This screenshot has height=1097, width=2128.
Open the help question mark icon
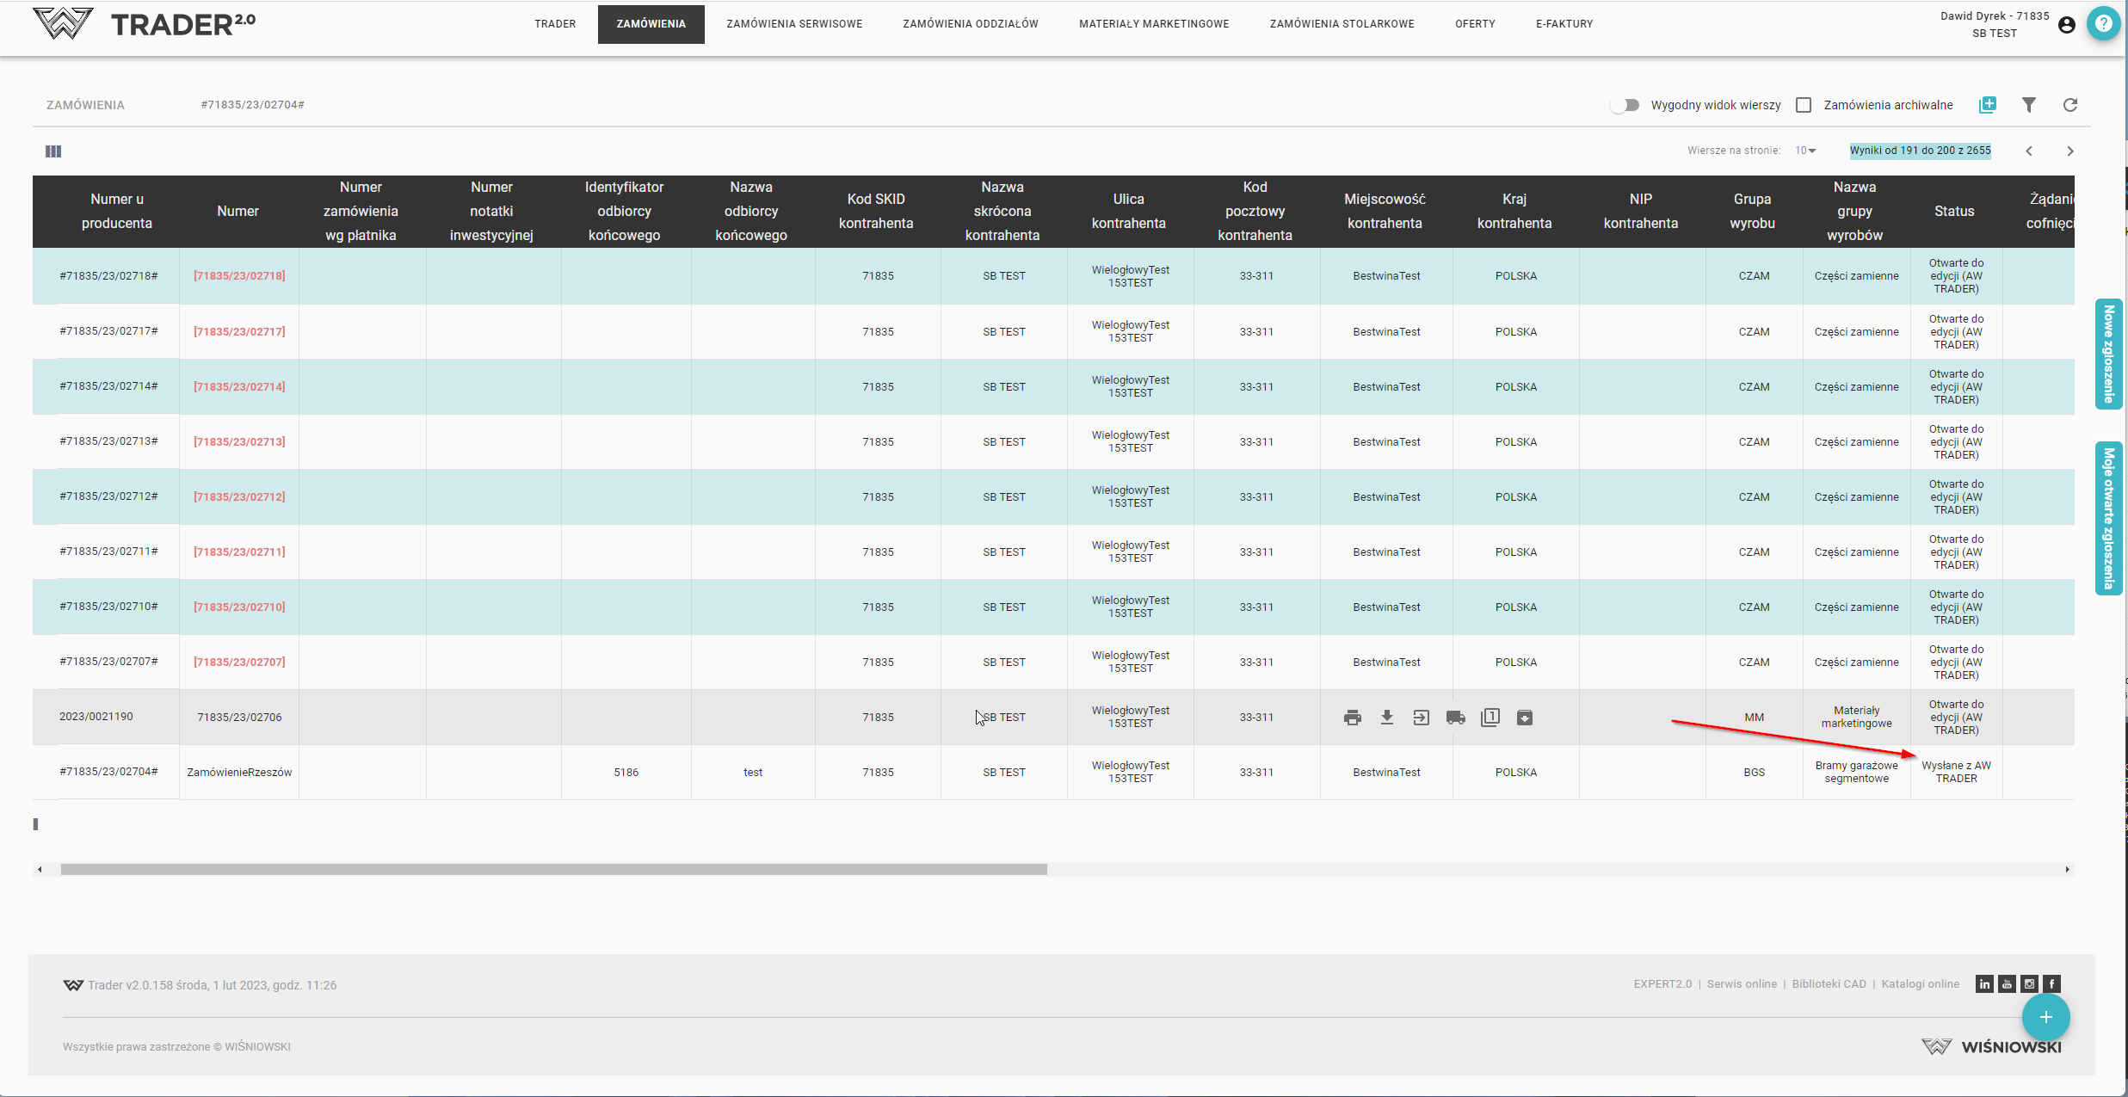coord(2102,24)
